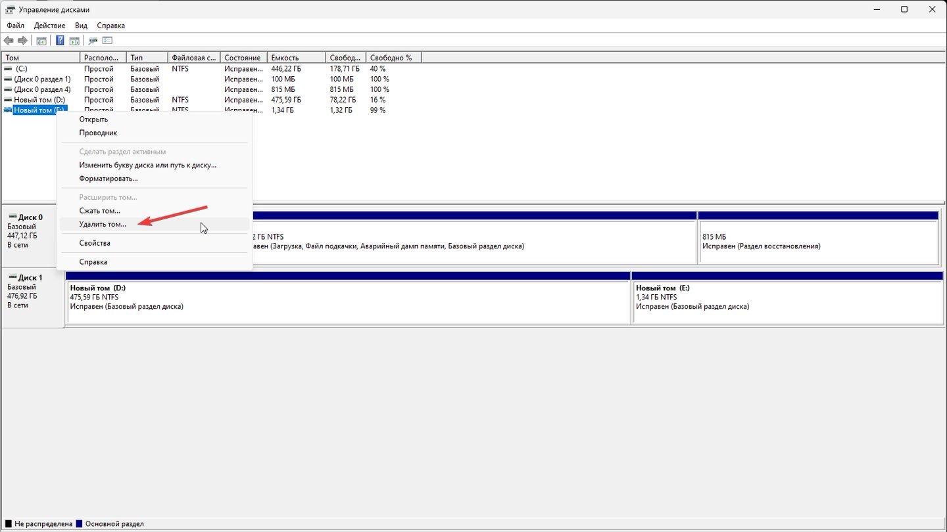Click the Disk Management title bar icon

[11, 10]
